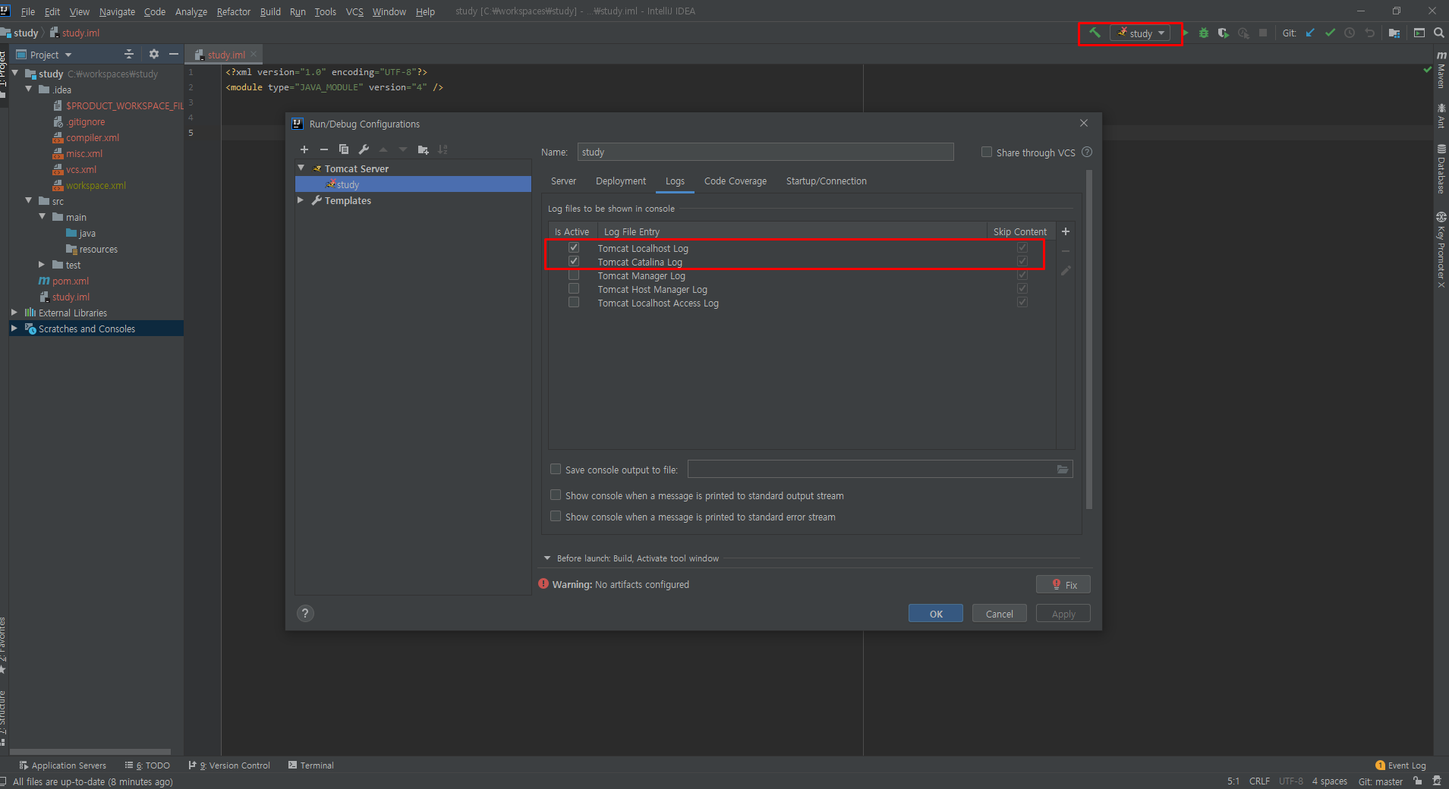This screenshot has height=789, width=1449.
Task: Close the study.iml editor tab
Action: pyautogui.click(x=254, y=55)
